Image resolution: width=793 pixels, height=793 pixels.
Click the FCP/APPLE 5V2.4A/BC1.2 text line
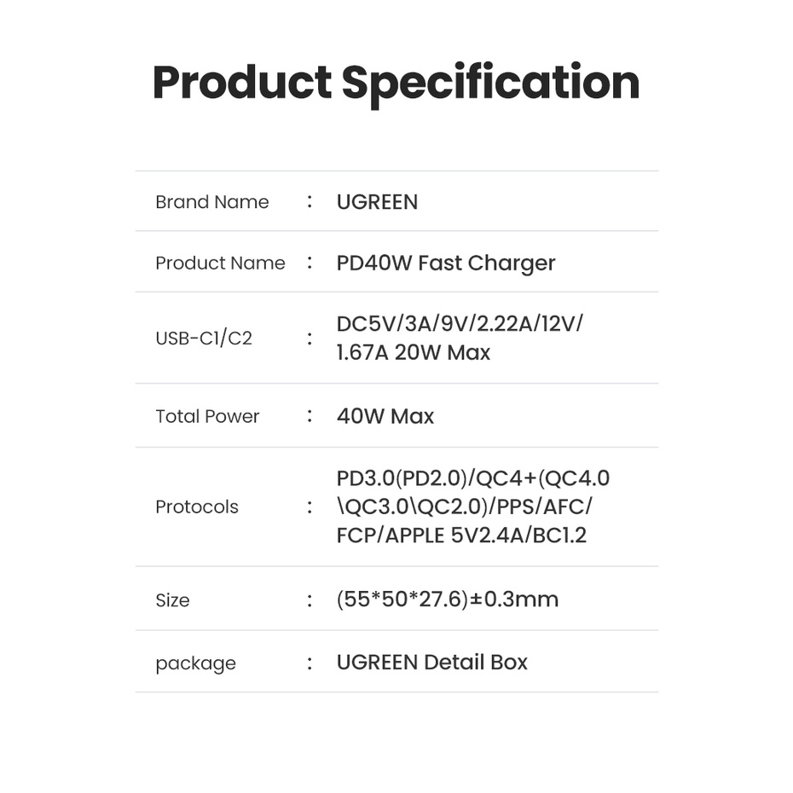click(x=461, y=535)
